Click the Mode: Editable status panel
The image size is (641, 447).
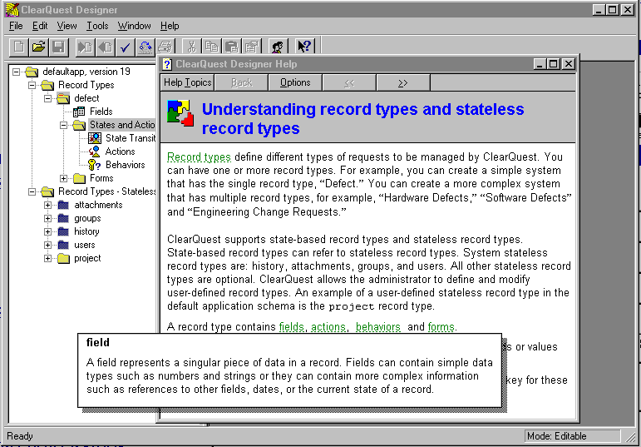point(572,436)
